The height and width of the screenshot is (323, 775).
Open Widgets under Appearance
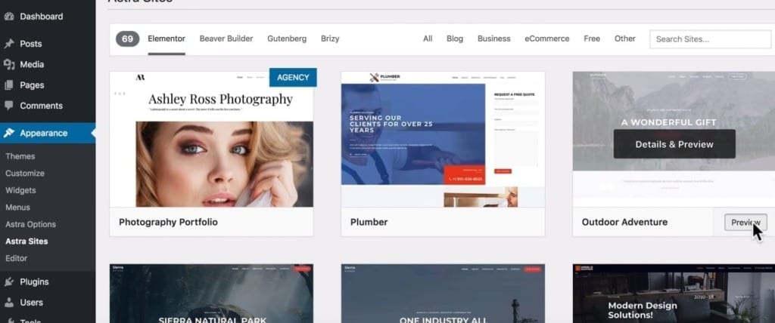[x=20, y=190]
